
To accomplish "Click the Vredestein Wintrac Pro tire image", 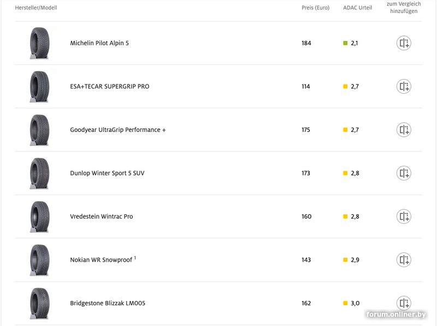I will (39, 216).
